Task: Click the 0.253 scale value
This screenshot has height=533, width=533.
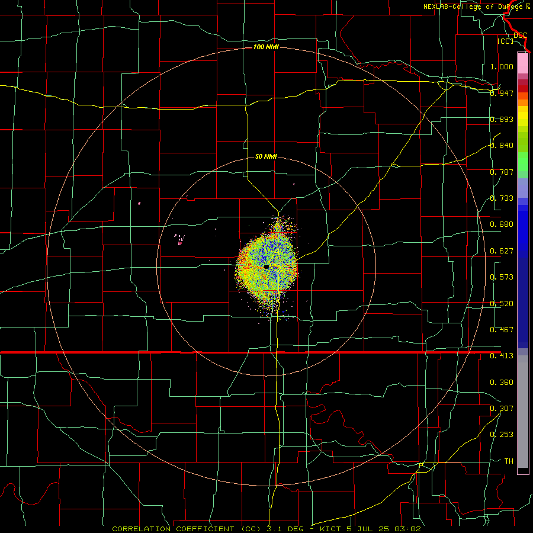Action: 502,435
